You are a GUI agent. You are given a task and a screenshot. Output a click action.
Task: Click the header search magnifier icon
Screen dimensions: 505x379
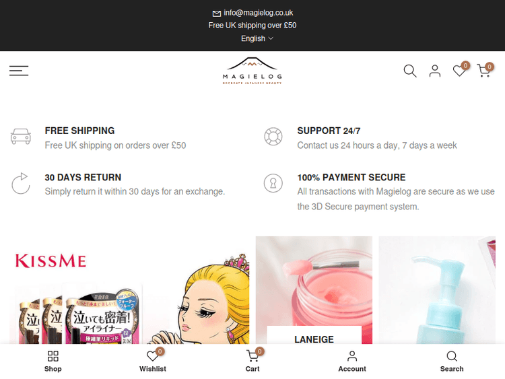[x=410, y=71]
